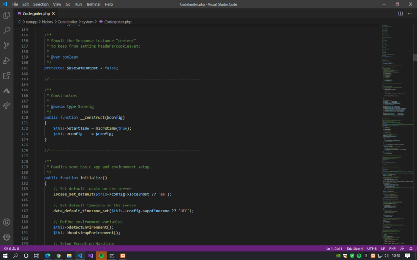Click the feedback icon in status bar

[402, 248]
